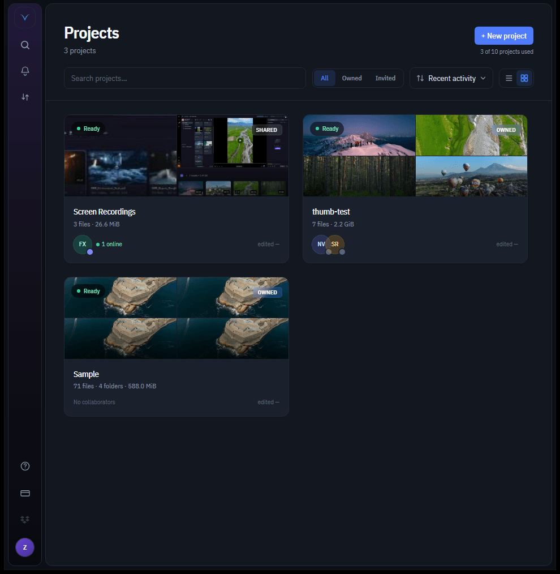Click the OWNED badge on Sample
Image resolution: width=560 pixels, height=574 pixels.
pyautogui.click(x=267, y=293)
